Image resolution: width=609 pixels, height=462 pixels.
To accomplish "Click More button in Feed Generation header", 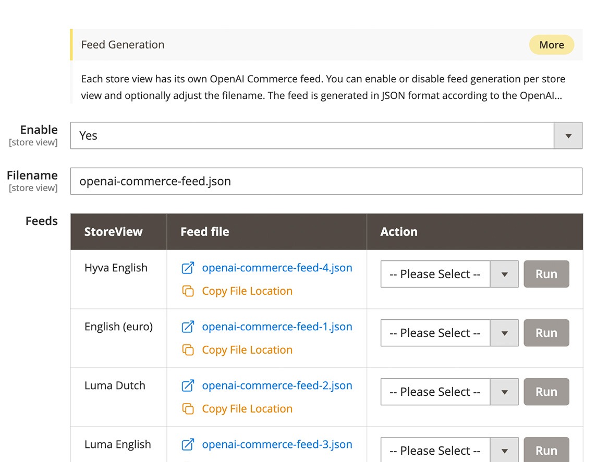I will [551, 45].
